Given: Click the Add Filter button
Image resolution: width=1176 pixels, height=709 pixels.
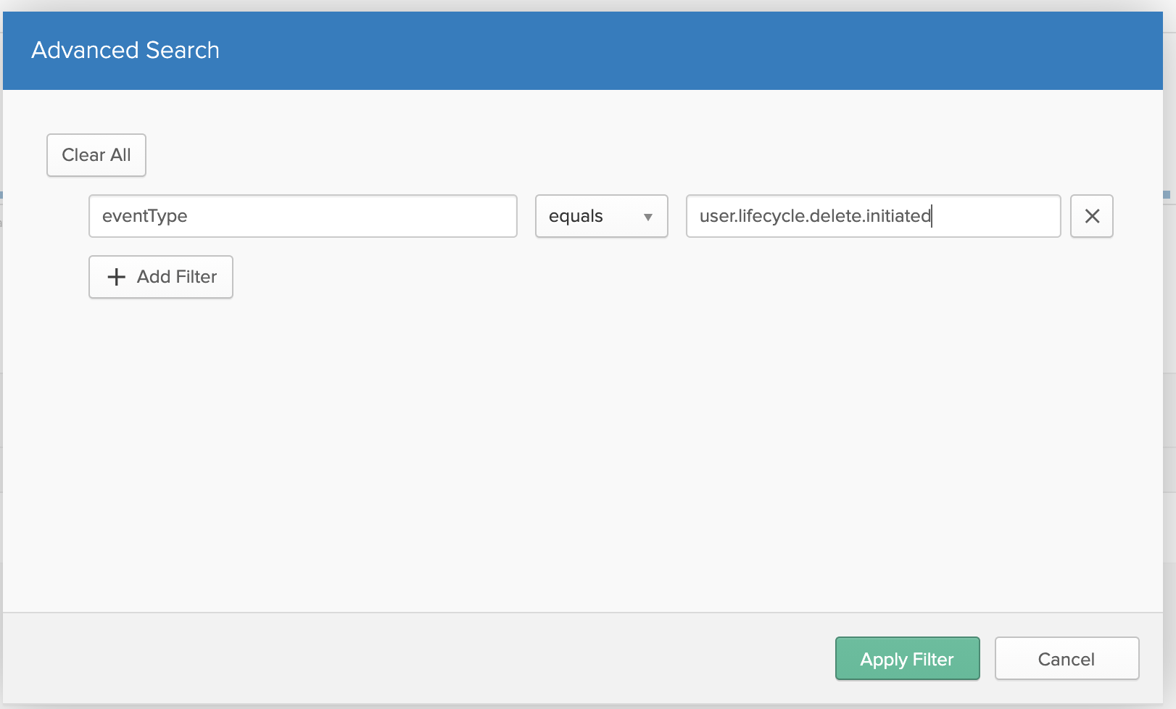Looking at the screenshot, I should pos(161,277).
